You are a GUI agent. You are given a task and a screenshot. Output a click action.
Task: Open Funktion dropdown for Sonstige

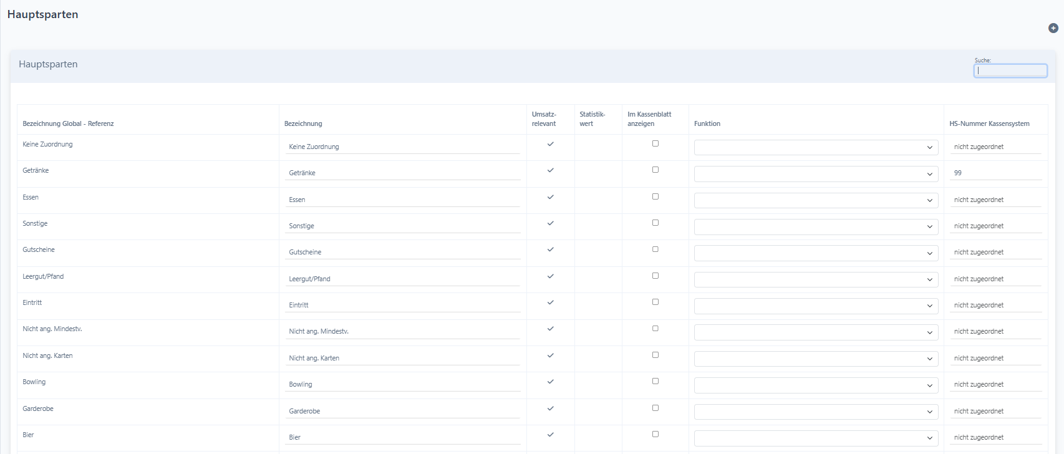(x=816, y=226)
